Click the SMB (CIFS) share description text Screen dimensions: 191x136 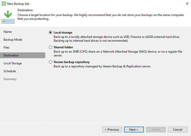(118, 53)
